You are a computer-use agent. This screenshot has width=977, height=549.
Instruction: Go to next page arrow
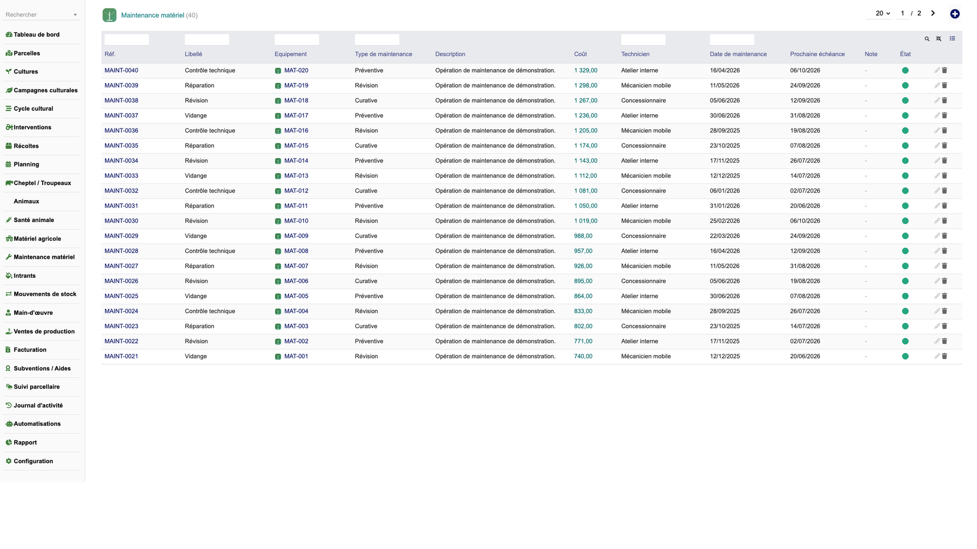point(933,14)
